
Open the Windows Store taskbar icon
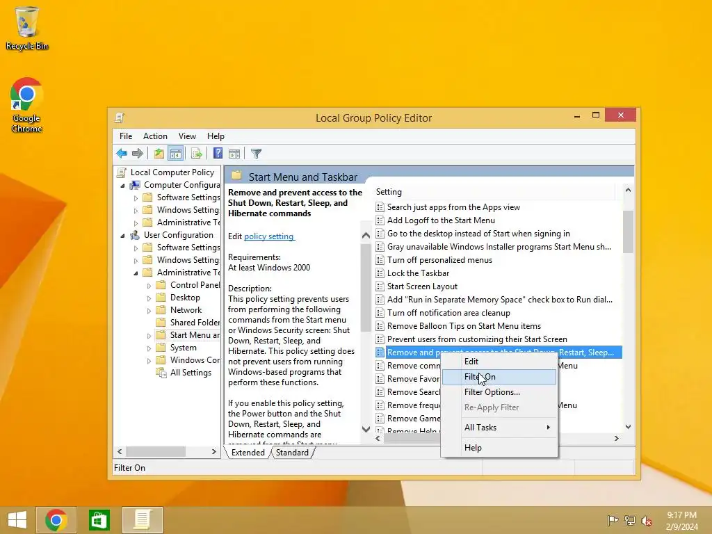point(99,520)
